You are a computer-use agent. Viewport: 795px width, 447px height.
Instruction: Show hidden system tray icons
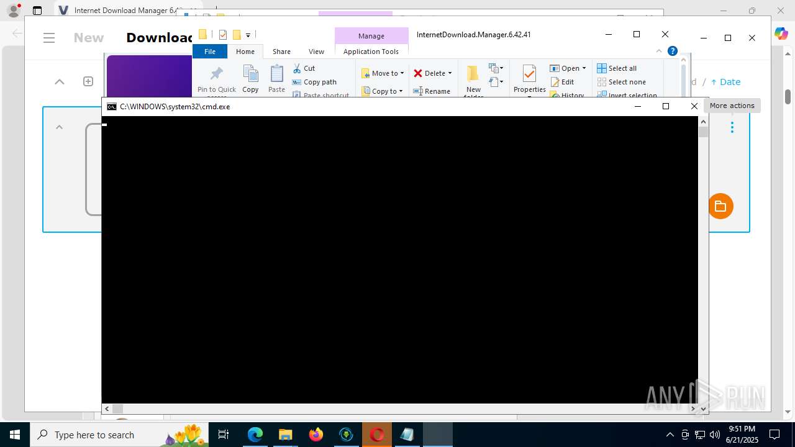pyautogui.click(x=670, y=435)
